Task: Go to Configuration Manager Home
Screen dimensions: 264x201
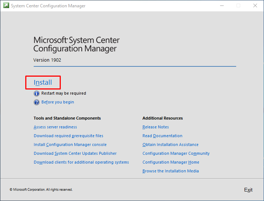Action: pyautogui.click(x=171, y=162)
